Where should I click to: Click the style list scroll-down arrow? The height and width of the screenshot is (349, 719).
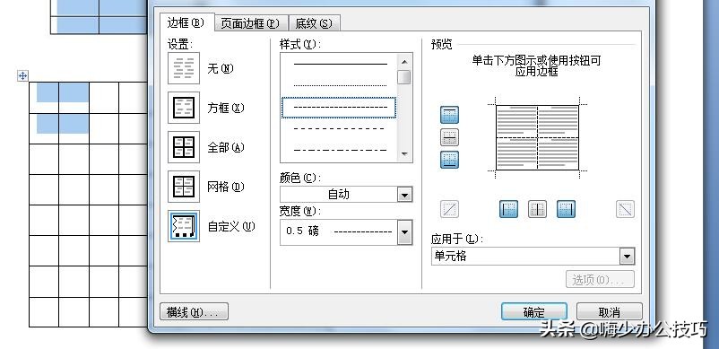point(404,154)
